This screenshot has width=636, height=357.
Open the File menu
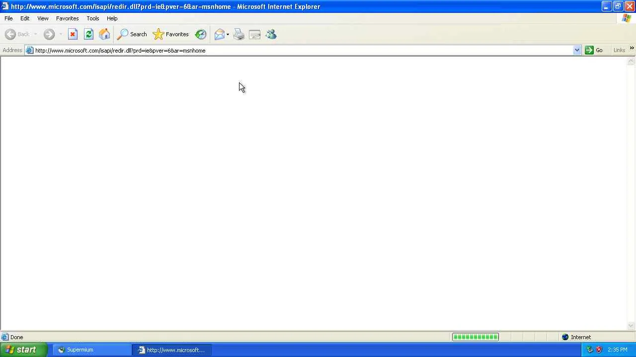pos(8,18)
